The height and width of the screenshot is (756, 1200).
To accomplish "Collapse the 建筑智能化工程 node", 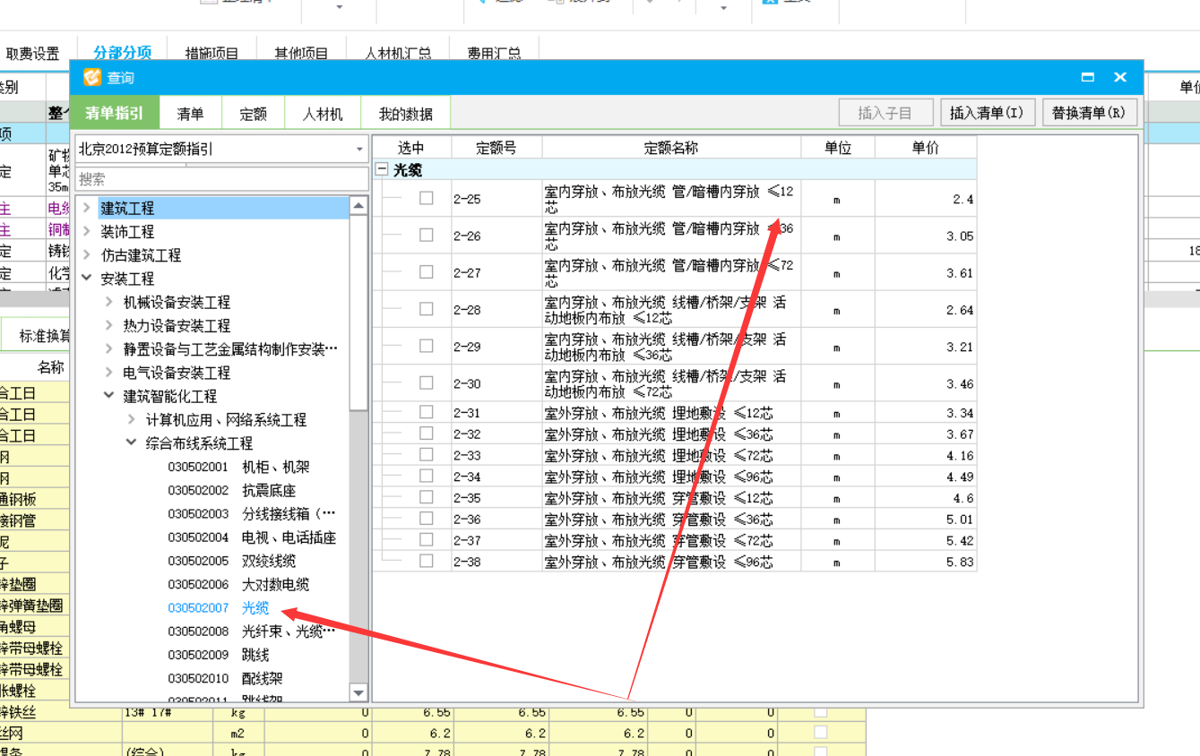I will (109, 395).
